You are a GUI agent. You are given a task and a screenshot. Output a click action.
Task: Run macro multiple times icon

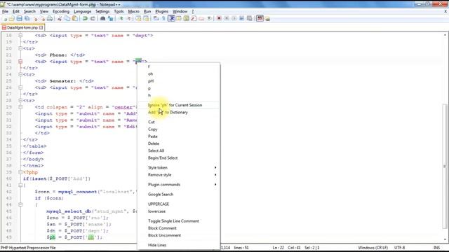[x=242, y=19]
